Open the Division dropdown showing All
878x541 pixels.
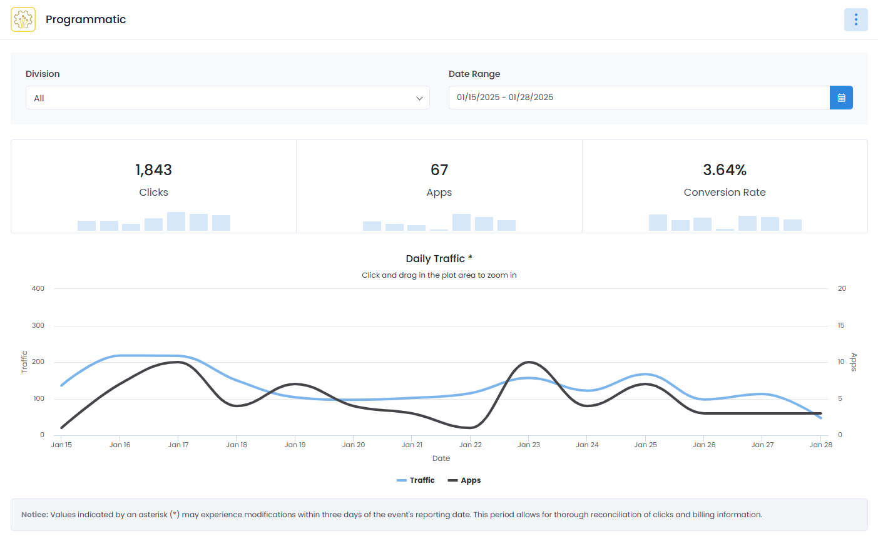point(227,98)
